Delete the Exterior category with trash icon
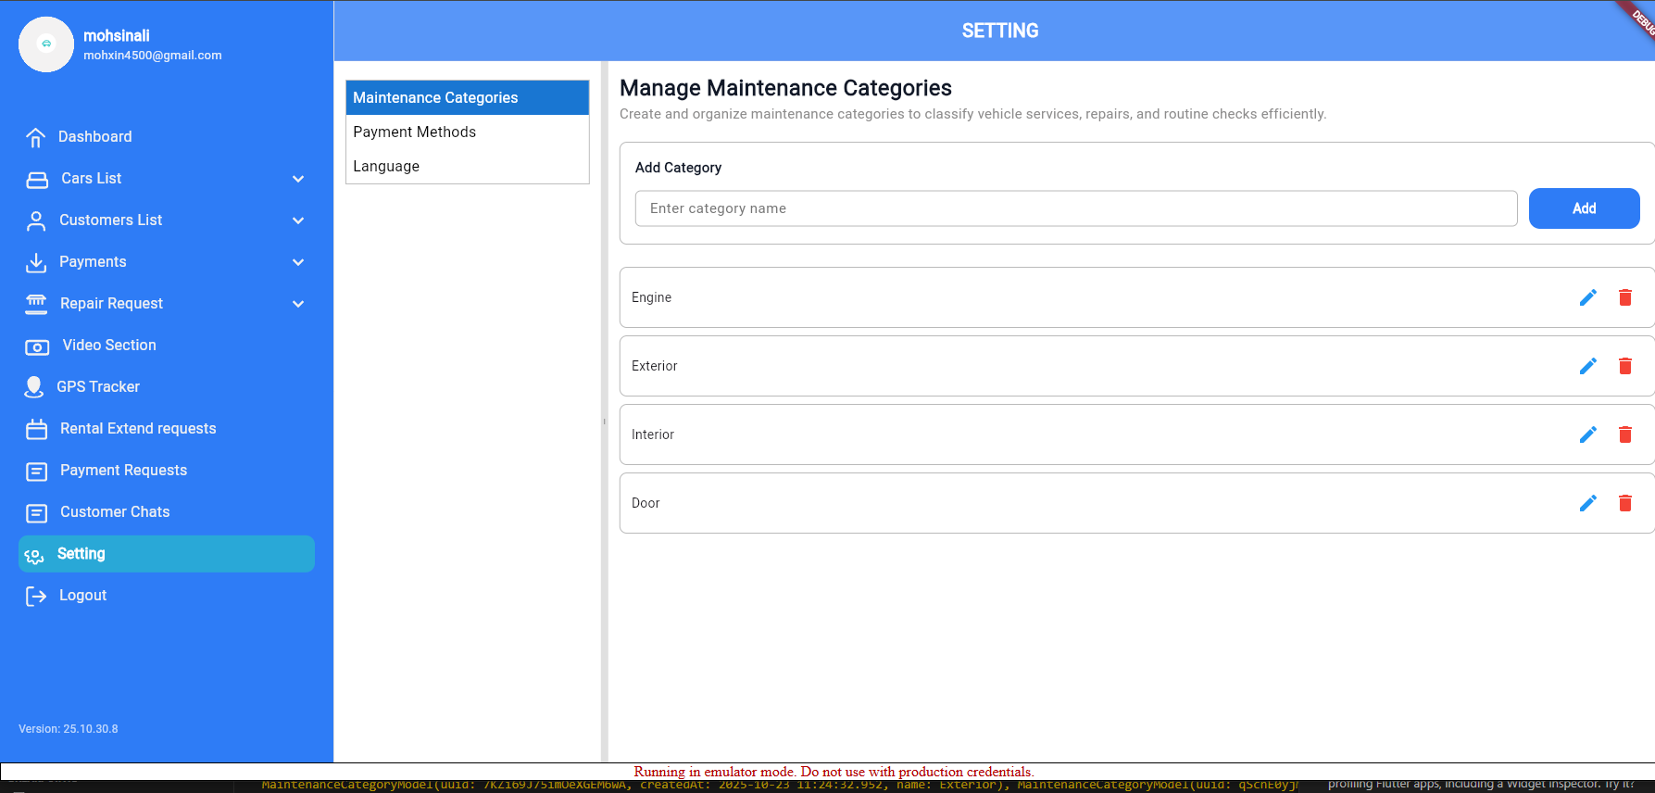 pyautogui.click(x=1624, y=366)
